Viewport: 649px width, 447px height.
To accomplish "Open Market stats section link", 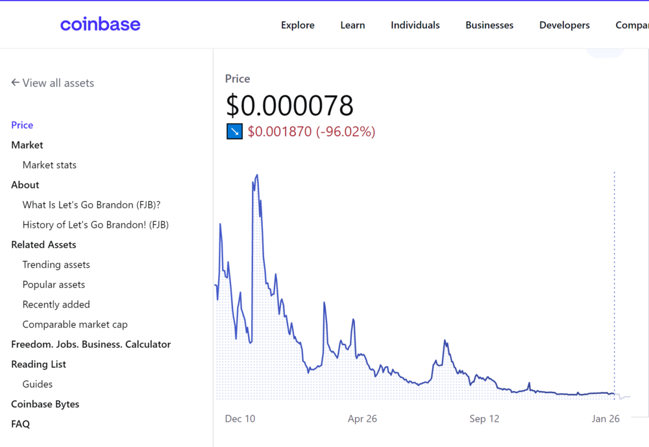I will (x=49, y=165).
